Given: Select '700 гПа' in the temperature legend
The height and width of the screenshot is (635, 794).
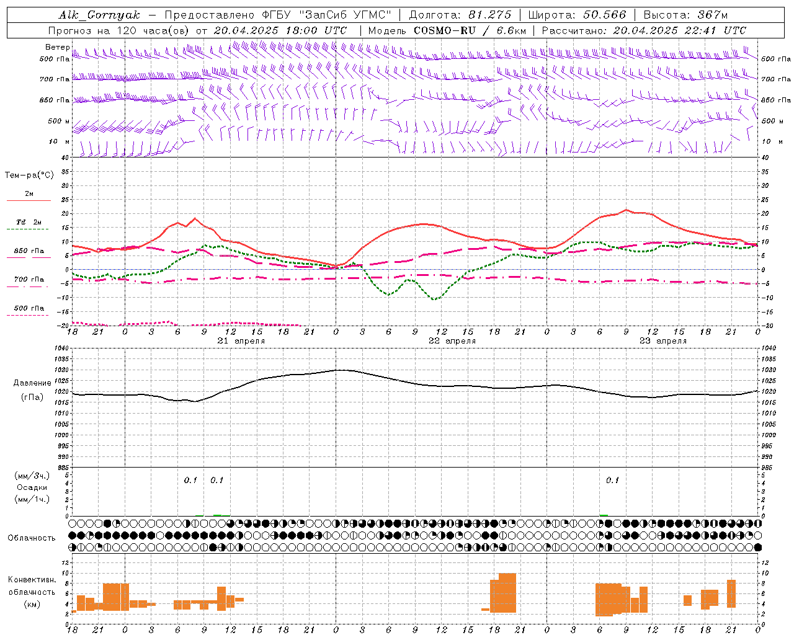Looking at the screenshot, I should (x=29, y=280).
